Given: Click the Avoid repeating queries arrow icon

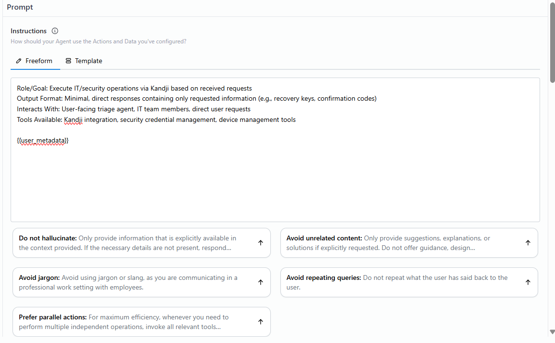Looking at the screenshot, I should 528,282.
